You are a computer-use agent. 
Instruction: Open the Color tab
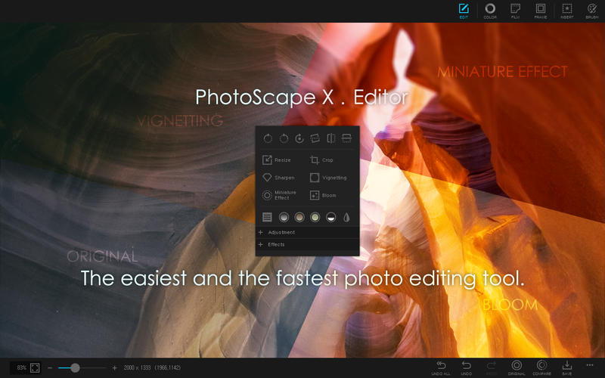coord(490,11)
